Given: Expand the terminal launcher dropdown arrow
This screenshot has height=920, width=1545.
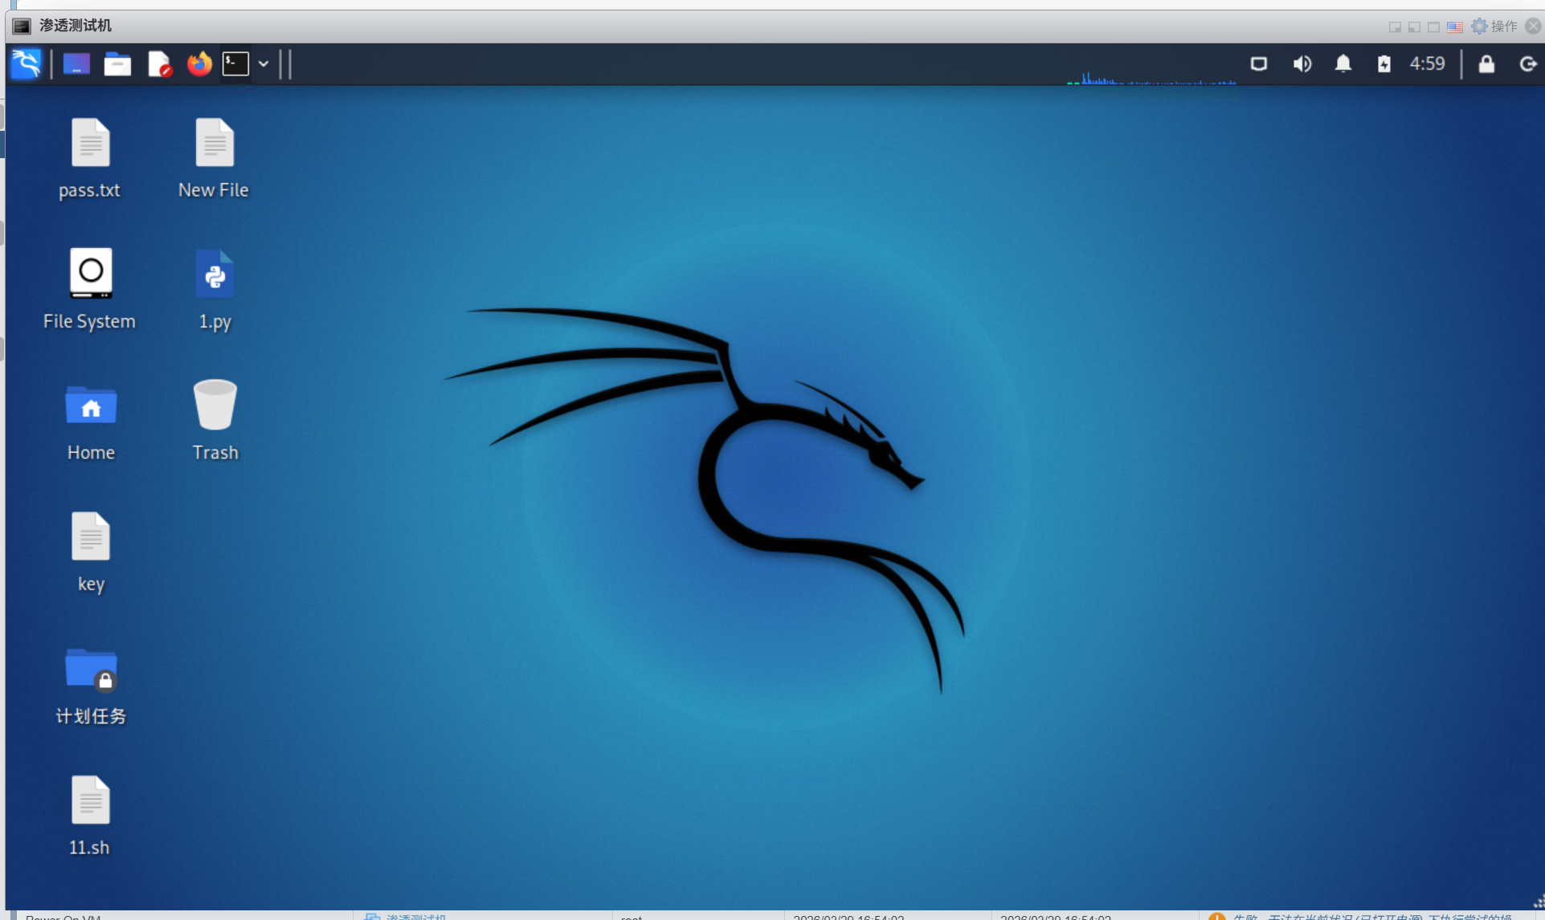Looking at the screenshot, I should click(264, 63).
